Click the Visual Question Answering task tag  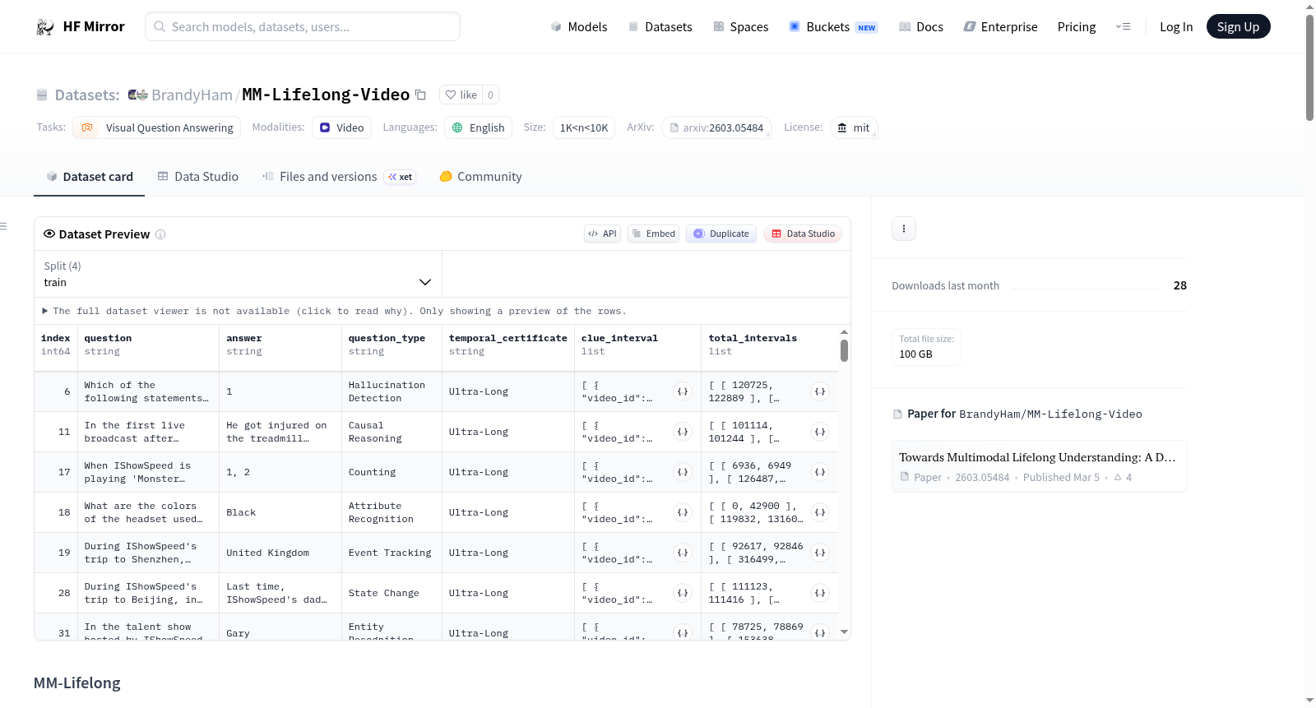(156, 127)
